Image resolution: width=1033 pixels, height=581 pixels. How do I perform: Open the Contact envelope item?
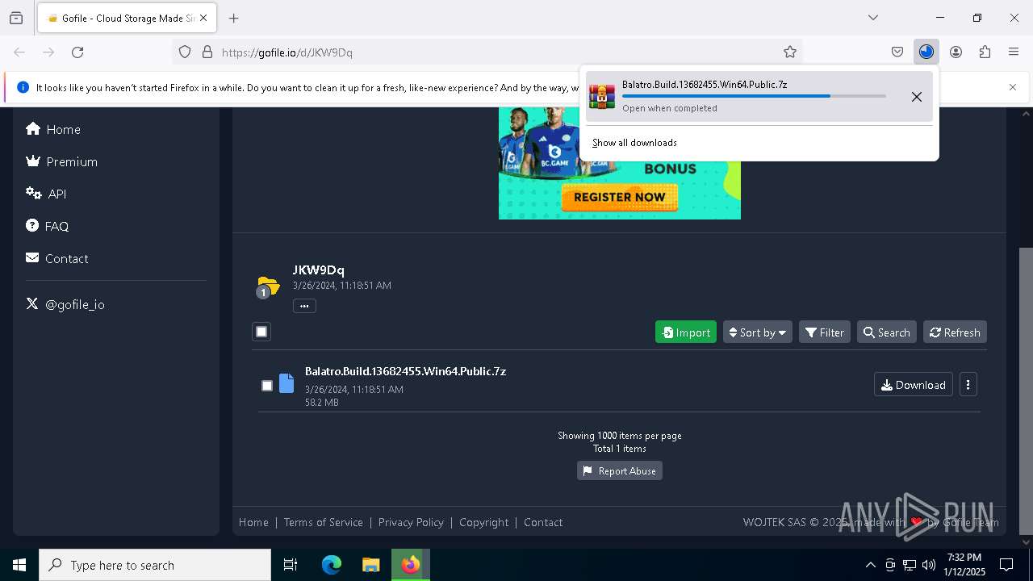click(x=56, y=258)
